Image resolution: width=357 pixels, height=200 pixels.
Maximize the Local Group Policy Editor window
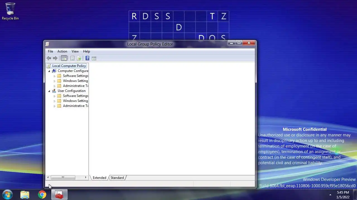(239, 43)
